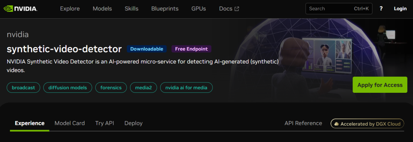413x142 pixels.
Task: Click the NVIDIA logo
Action: [x=20, y=9]
